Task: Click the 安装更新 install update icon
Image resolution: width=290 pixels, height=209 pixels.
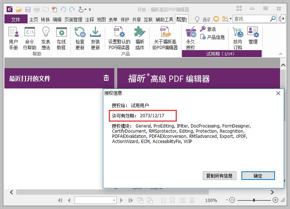Action: [x=95, y=32]
